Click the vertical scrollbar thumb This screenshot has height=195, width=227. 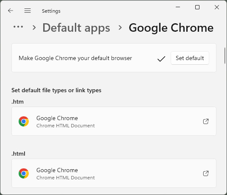(x=225, y=55)
